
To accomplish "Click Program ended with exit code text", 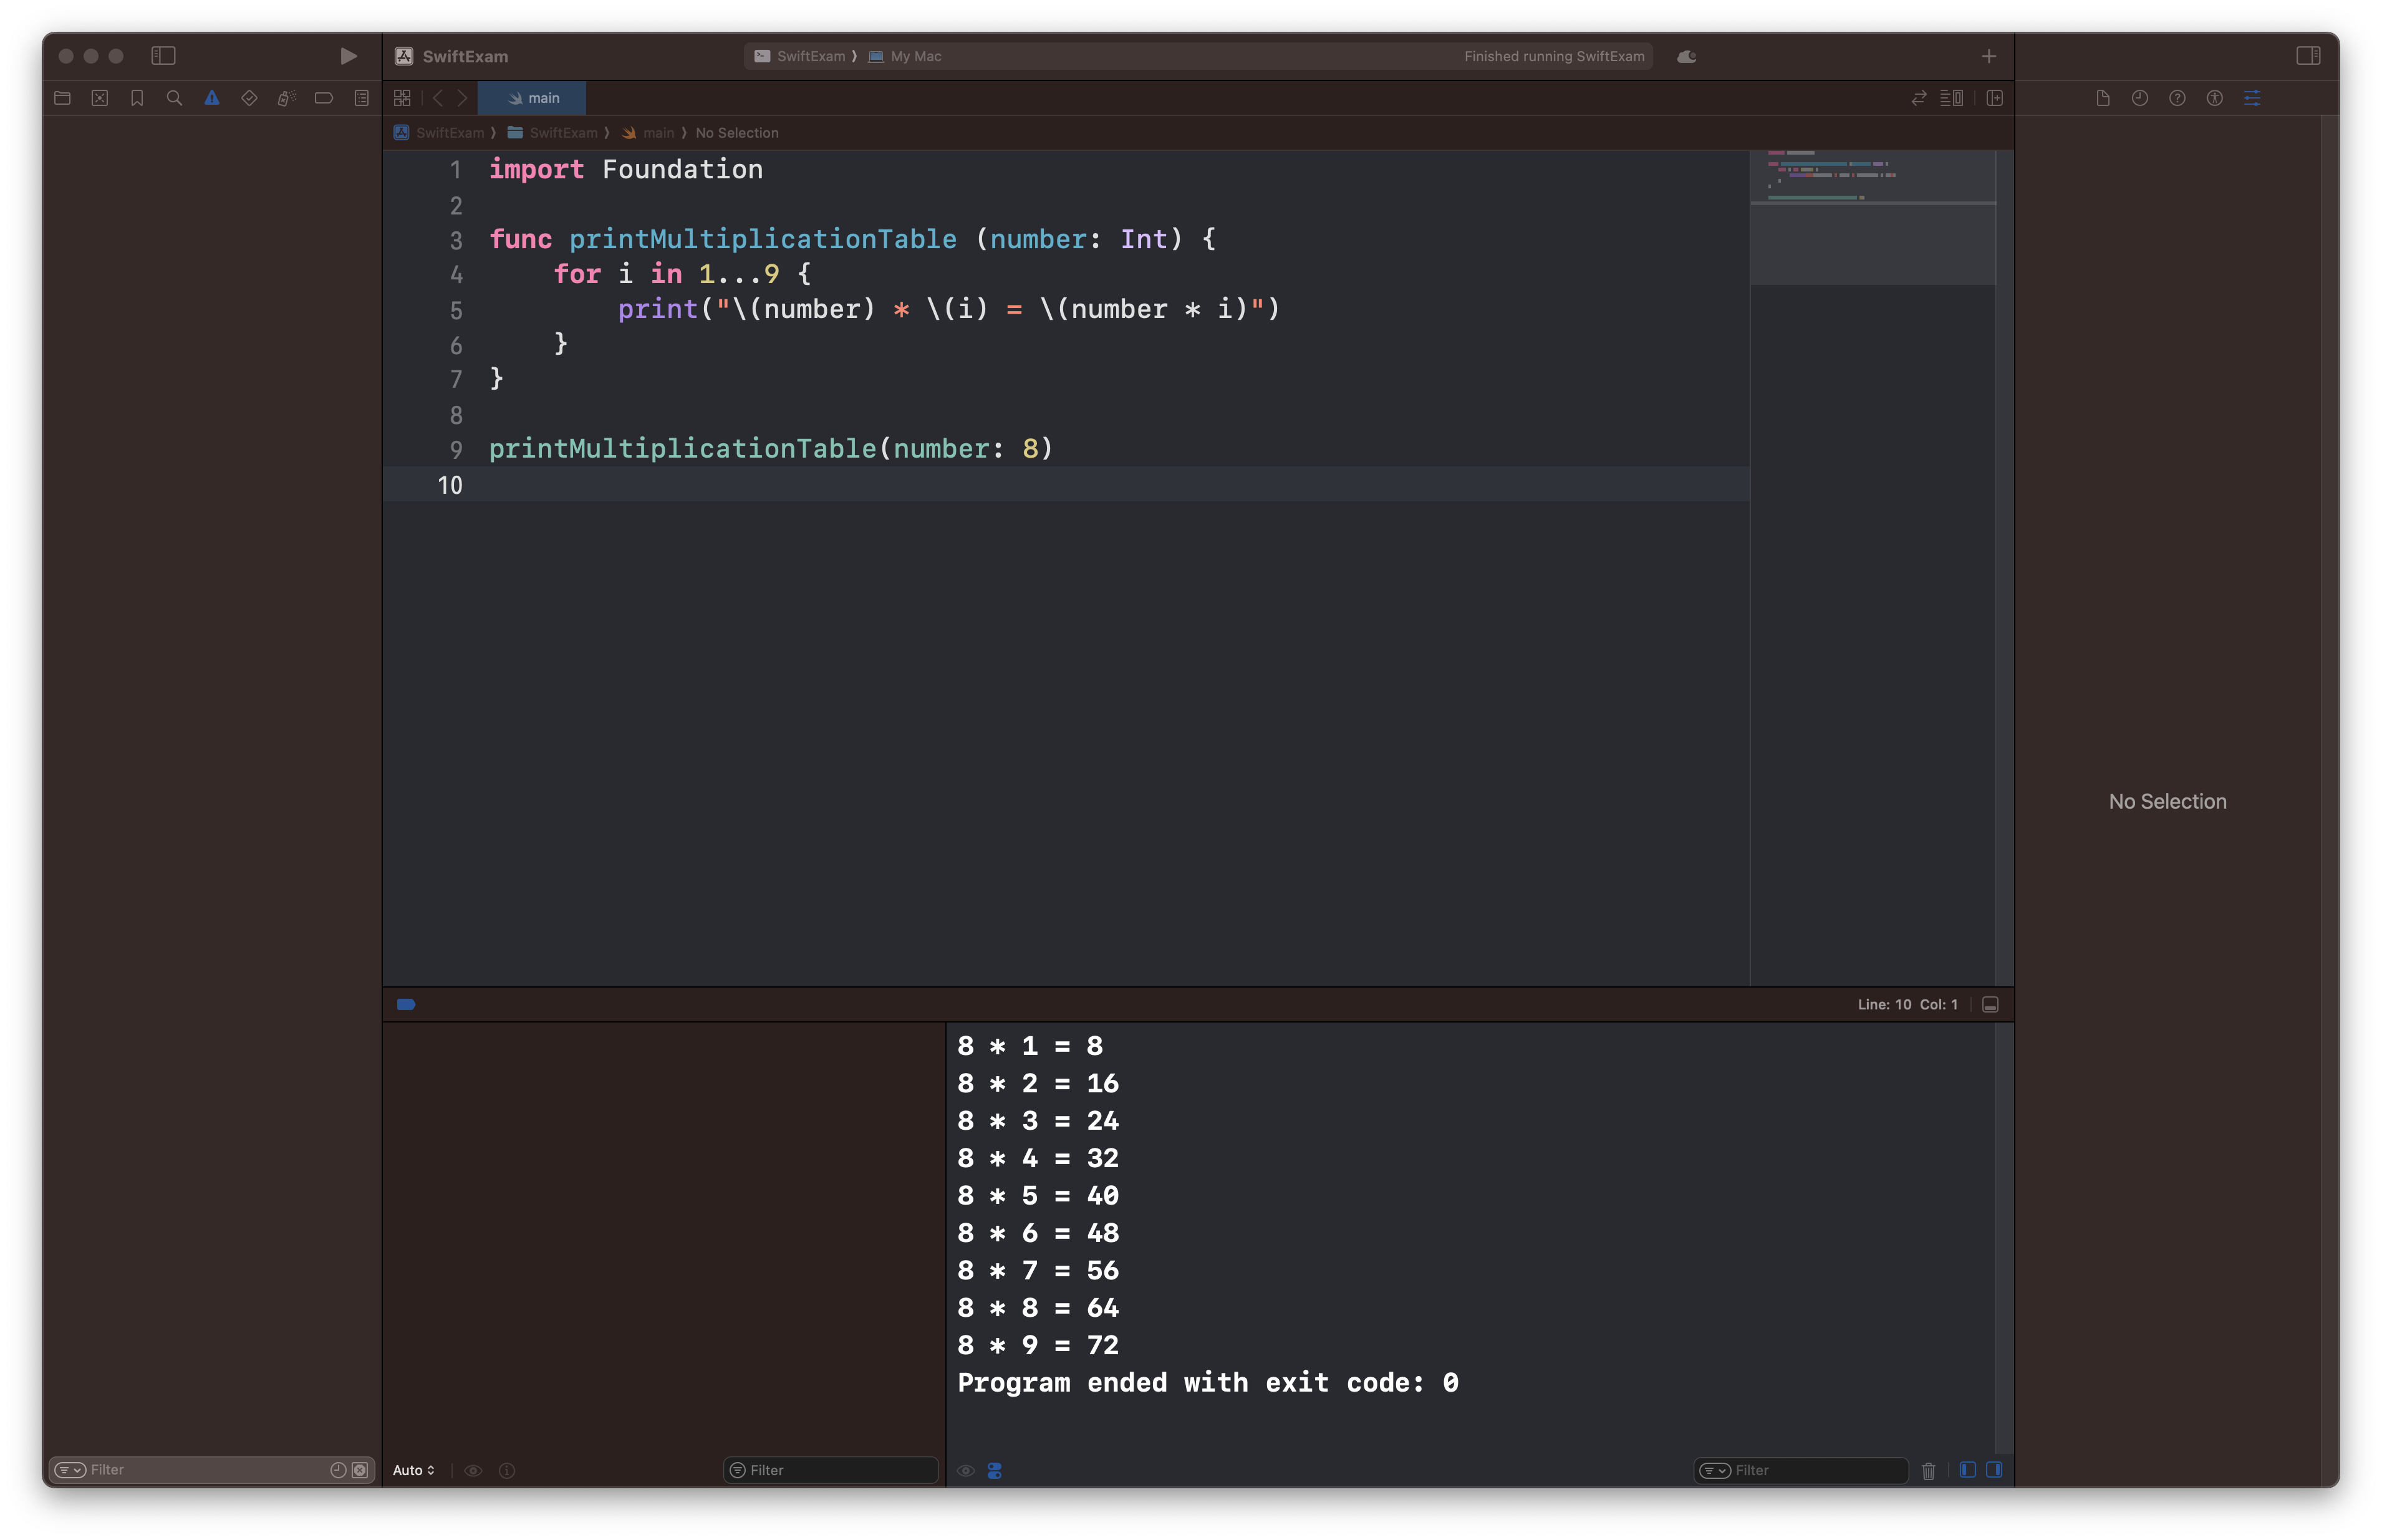I will pyautogui.click(x=1208, y=1383).
